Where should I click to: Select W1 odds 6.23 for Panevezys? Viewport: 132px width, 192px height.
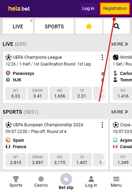coord(15,93)
